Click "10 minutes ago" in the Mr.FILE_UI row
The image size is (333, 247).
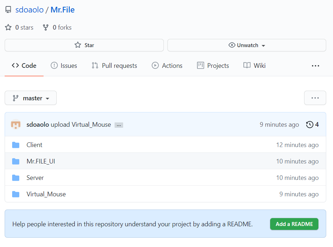point(297,161)
